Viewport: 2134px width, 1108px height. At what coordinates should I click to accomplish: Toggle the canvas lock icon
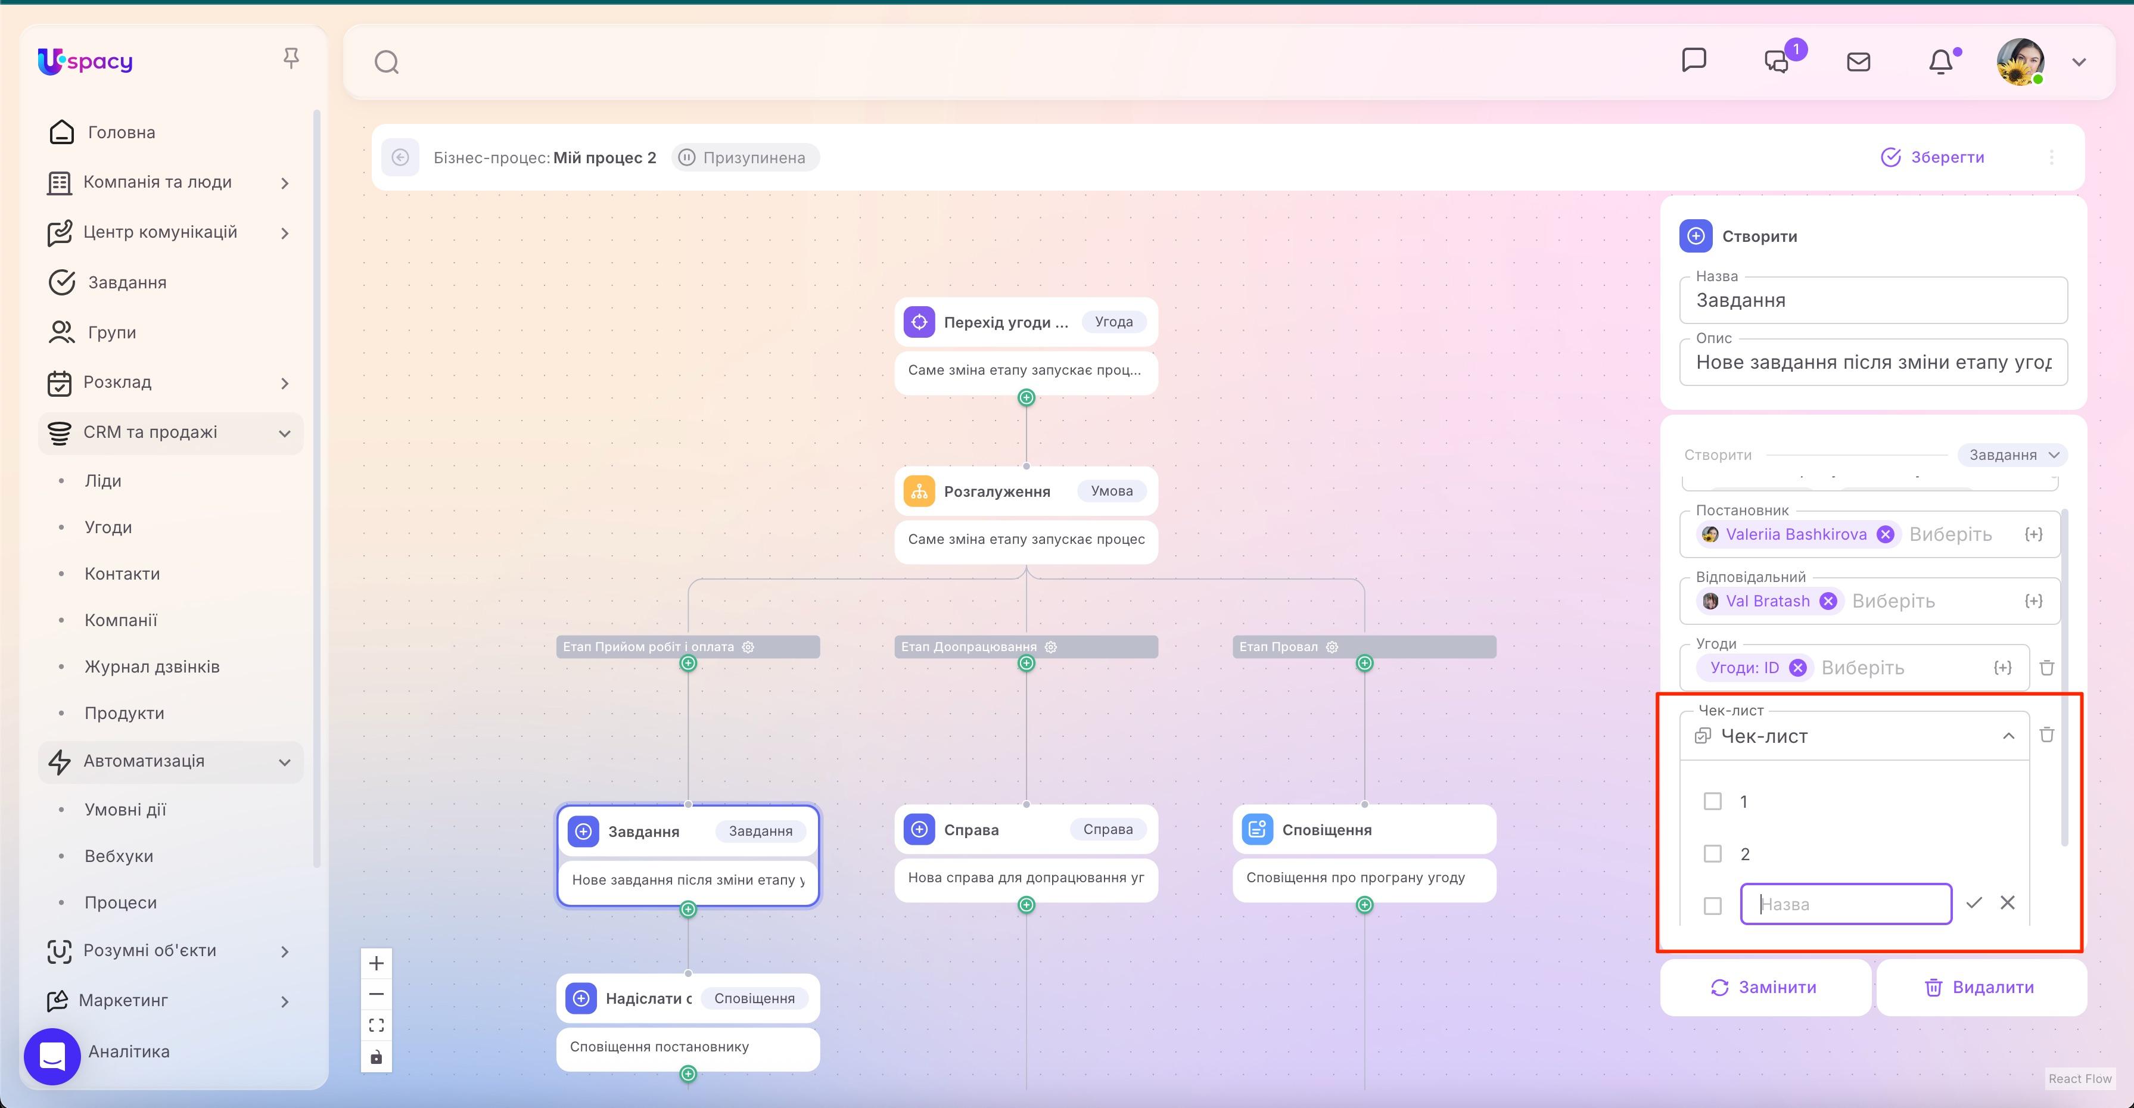376,1057
